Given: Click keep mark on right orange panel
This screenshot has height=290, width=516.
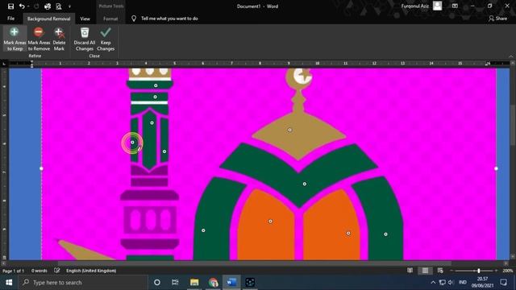Looking at the screenshot, I should 348,234.
